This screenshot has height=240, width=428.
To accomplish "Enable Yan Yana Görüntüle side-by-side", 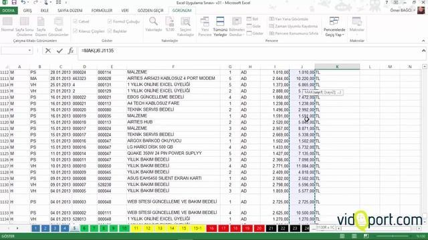I will (x=289, y=19).
